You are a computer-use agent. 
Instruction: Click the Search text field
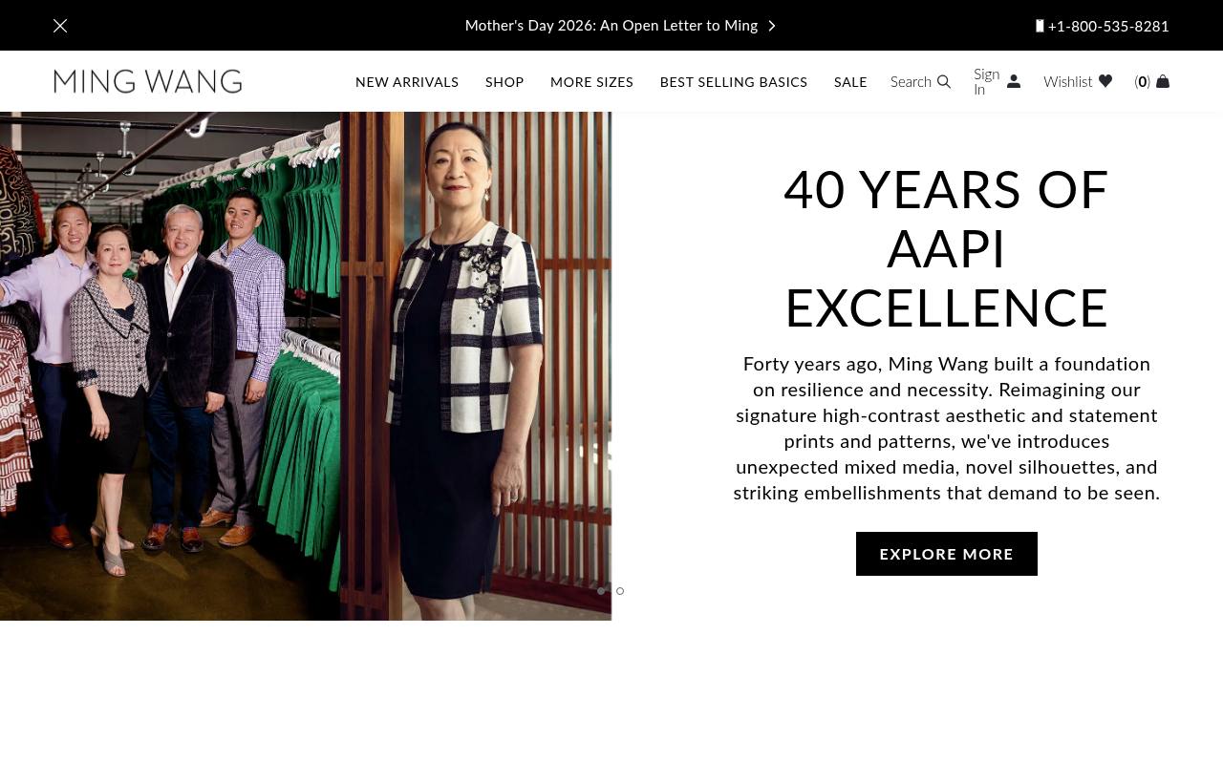click(911, 82)
